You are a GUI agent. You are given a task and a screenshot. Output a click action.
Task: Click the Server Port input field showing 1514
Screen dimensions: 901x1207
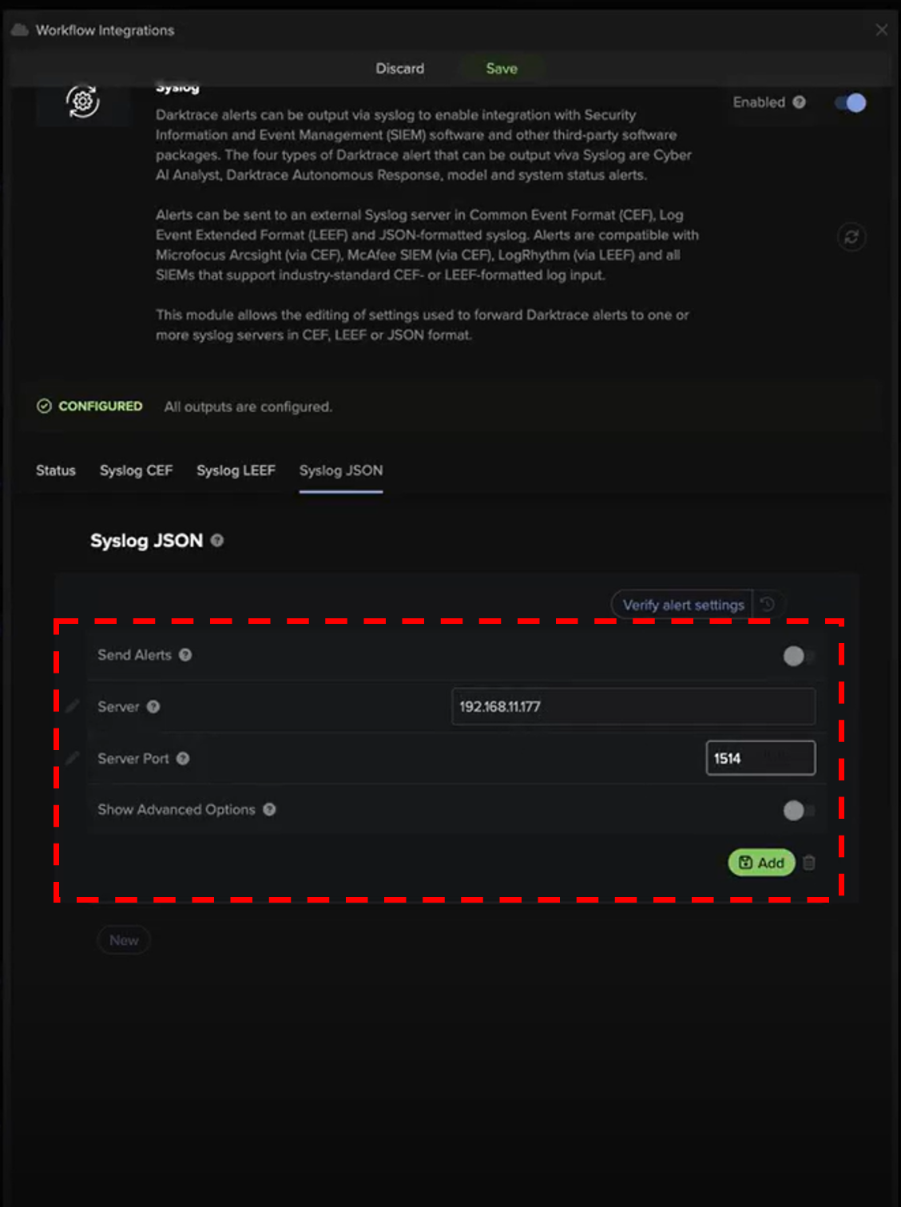point(760,758)
